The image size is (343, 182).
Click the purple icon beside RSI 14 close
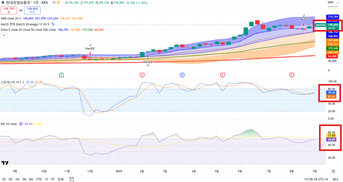(21, 124)
